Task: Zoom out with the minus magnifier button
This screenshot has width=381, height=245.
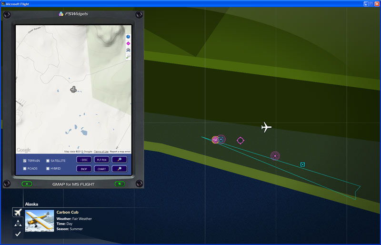Action: point(120,169)
